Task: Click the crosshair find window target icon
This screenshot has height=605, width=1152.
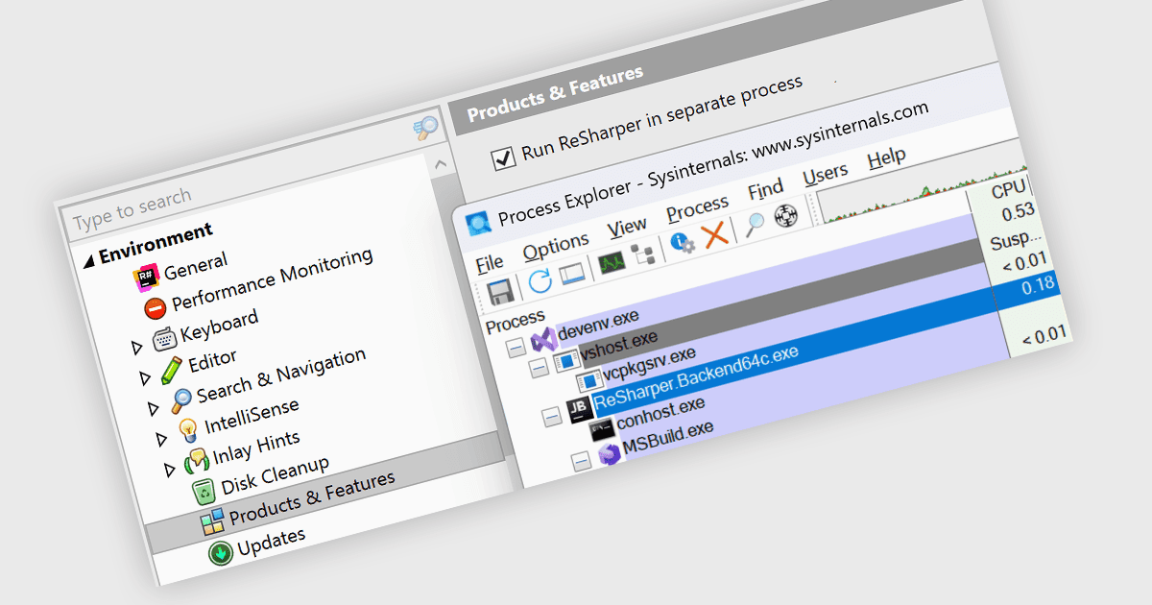Action: (786, 217)
